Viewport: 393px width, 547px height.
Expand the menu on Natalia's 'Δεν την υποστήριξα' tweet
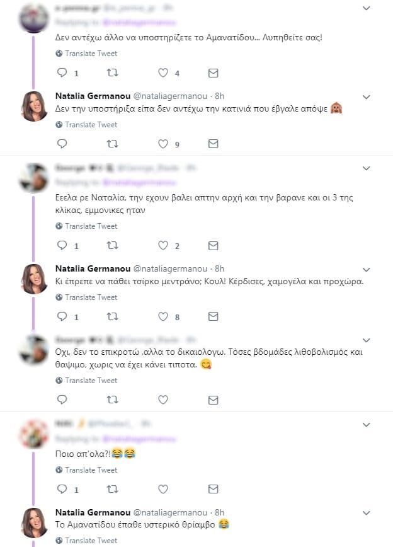click(367, 96)
